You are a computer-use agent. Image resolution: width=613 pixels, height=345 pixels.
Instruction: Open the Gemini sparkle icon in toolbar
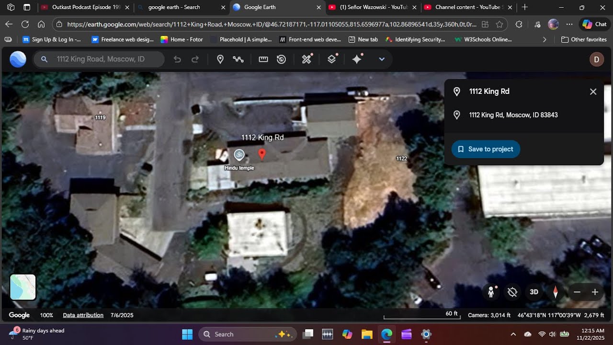tap(357, 59)
